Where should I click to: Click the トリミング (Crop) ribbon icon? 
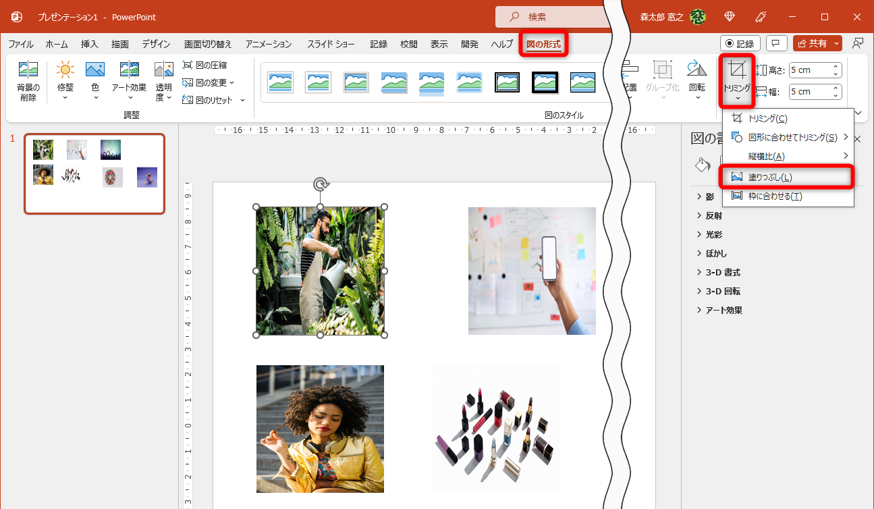[x=736, y=71]
